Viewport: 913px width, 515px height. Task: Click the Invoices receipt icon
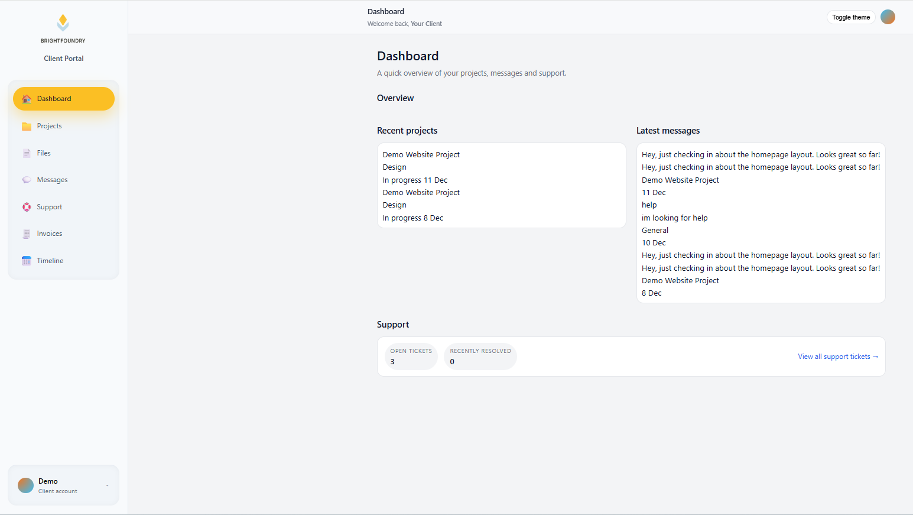(x=27, y=234)
